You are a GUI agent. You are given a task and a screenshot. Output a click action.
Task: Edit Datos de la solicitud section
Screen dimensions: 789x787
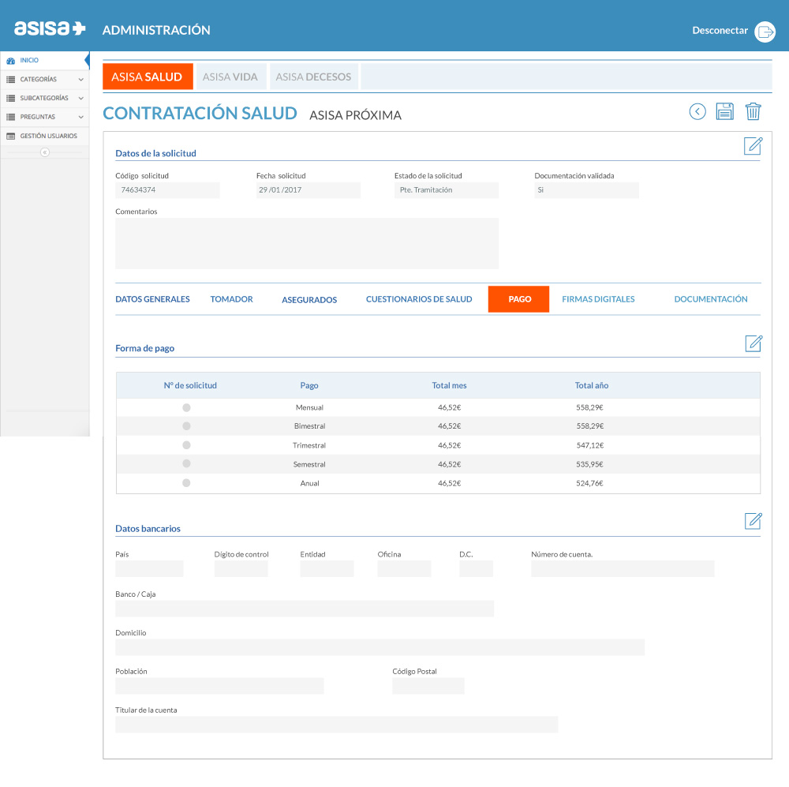(753, 145)
